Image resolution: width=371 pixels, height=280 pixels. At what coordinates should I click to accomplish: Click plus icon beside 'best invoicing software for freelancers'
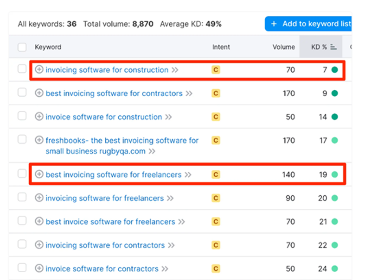pyautogui.click(x=39, y=174)
